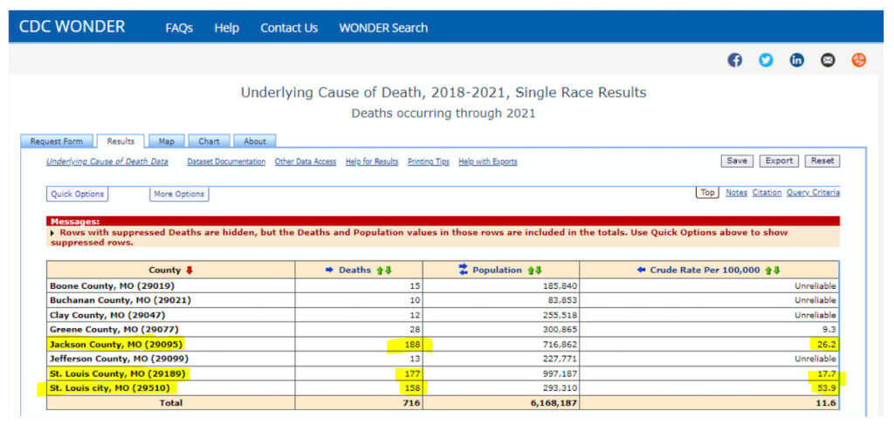
Task: Click the blue swap arrows beside Population
Action: [463, 270]
